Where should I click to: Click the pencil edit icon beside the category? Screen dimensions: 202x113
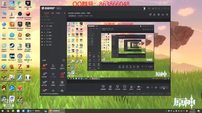[75, 16]
